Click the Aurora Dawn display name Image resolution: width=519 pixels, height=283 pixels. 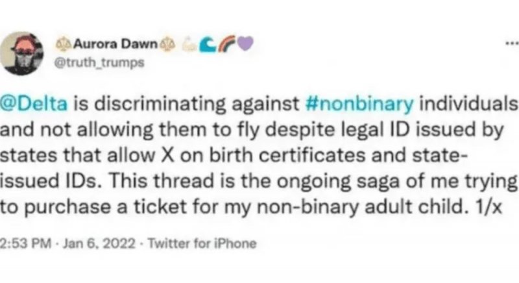tap(116, 43)
